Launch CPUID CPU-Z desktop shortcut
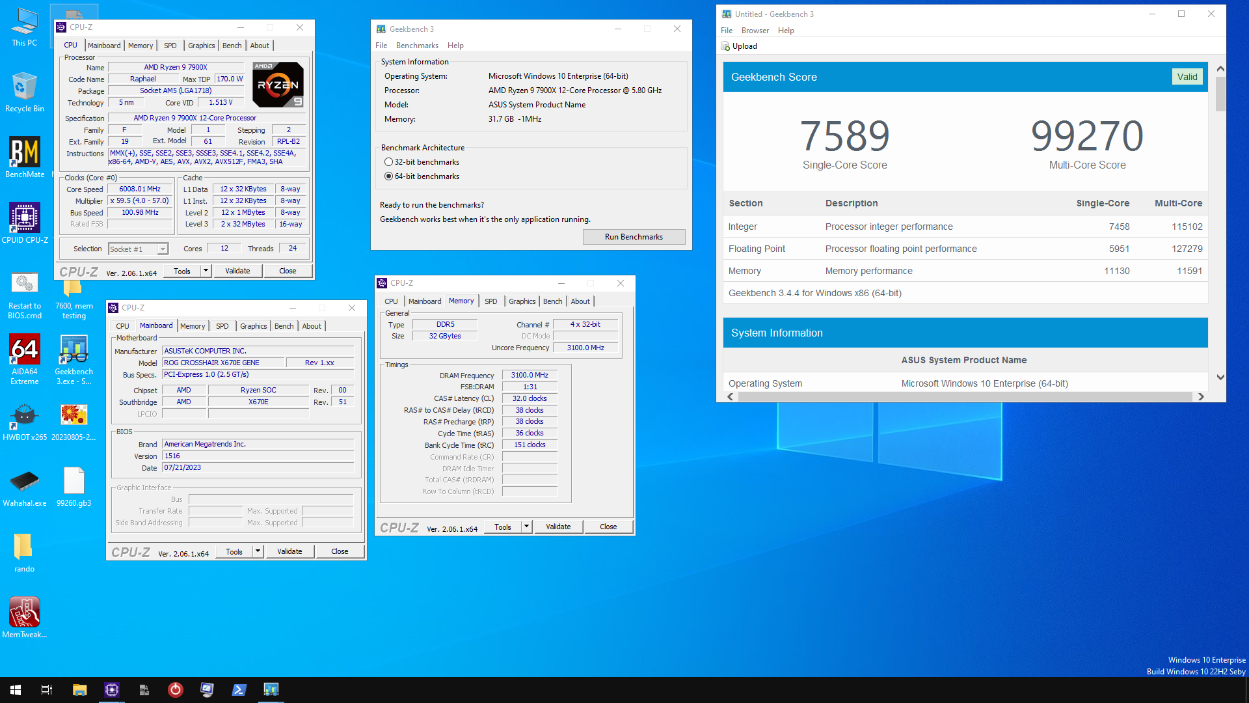 point(24,223)
